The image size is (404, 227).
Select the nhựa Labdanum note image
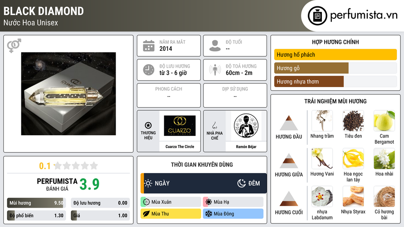(322, 196)
